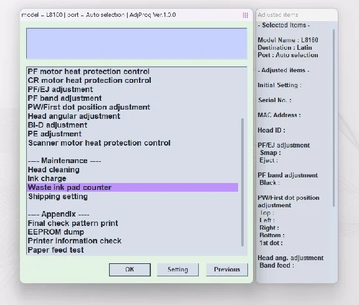Select Ink charge under Maintenance
This screenshot has height=305, width=359.
(47, 179)
